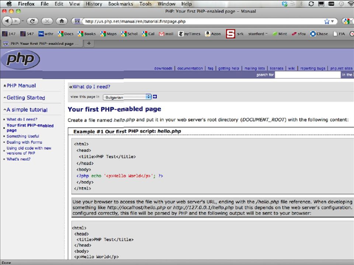Viewport: 354px width, 265px height.
Task: Click the Wi-Fi status icon in menu bar
Action: (351, 4)
